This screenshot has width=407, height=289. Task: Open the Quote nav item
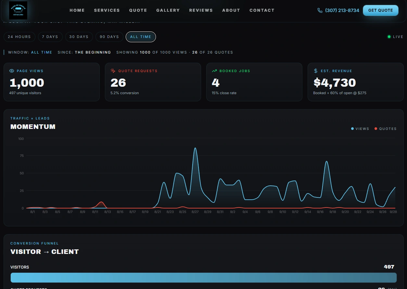(x=138, y=10)
